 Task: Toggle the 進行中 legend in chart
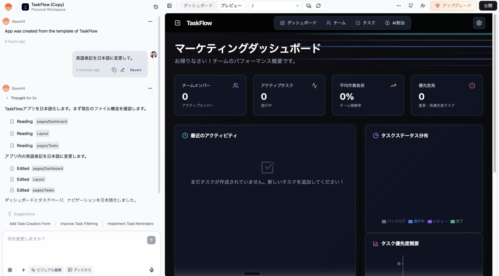416,221
